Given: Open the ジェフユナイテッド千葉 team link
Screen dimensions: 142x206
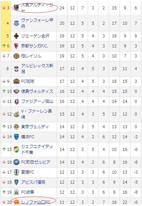Looking at the screenshot, I should coord(37,149).
